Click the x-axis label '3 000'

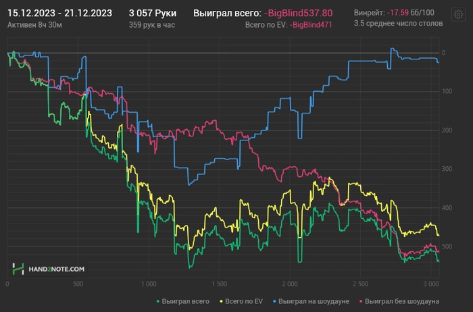click(431, 284)
